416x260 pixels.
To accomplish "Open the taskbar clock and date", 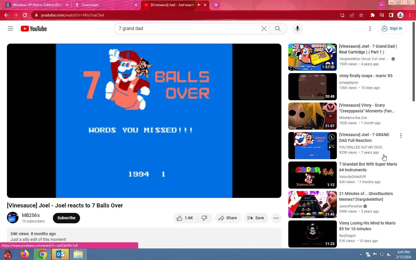I will (403, 255).
